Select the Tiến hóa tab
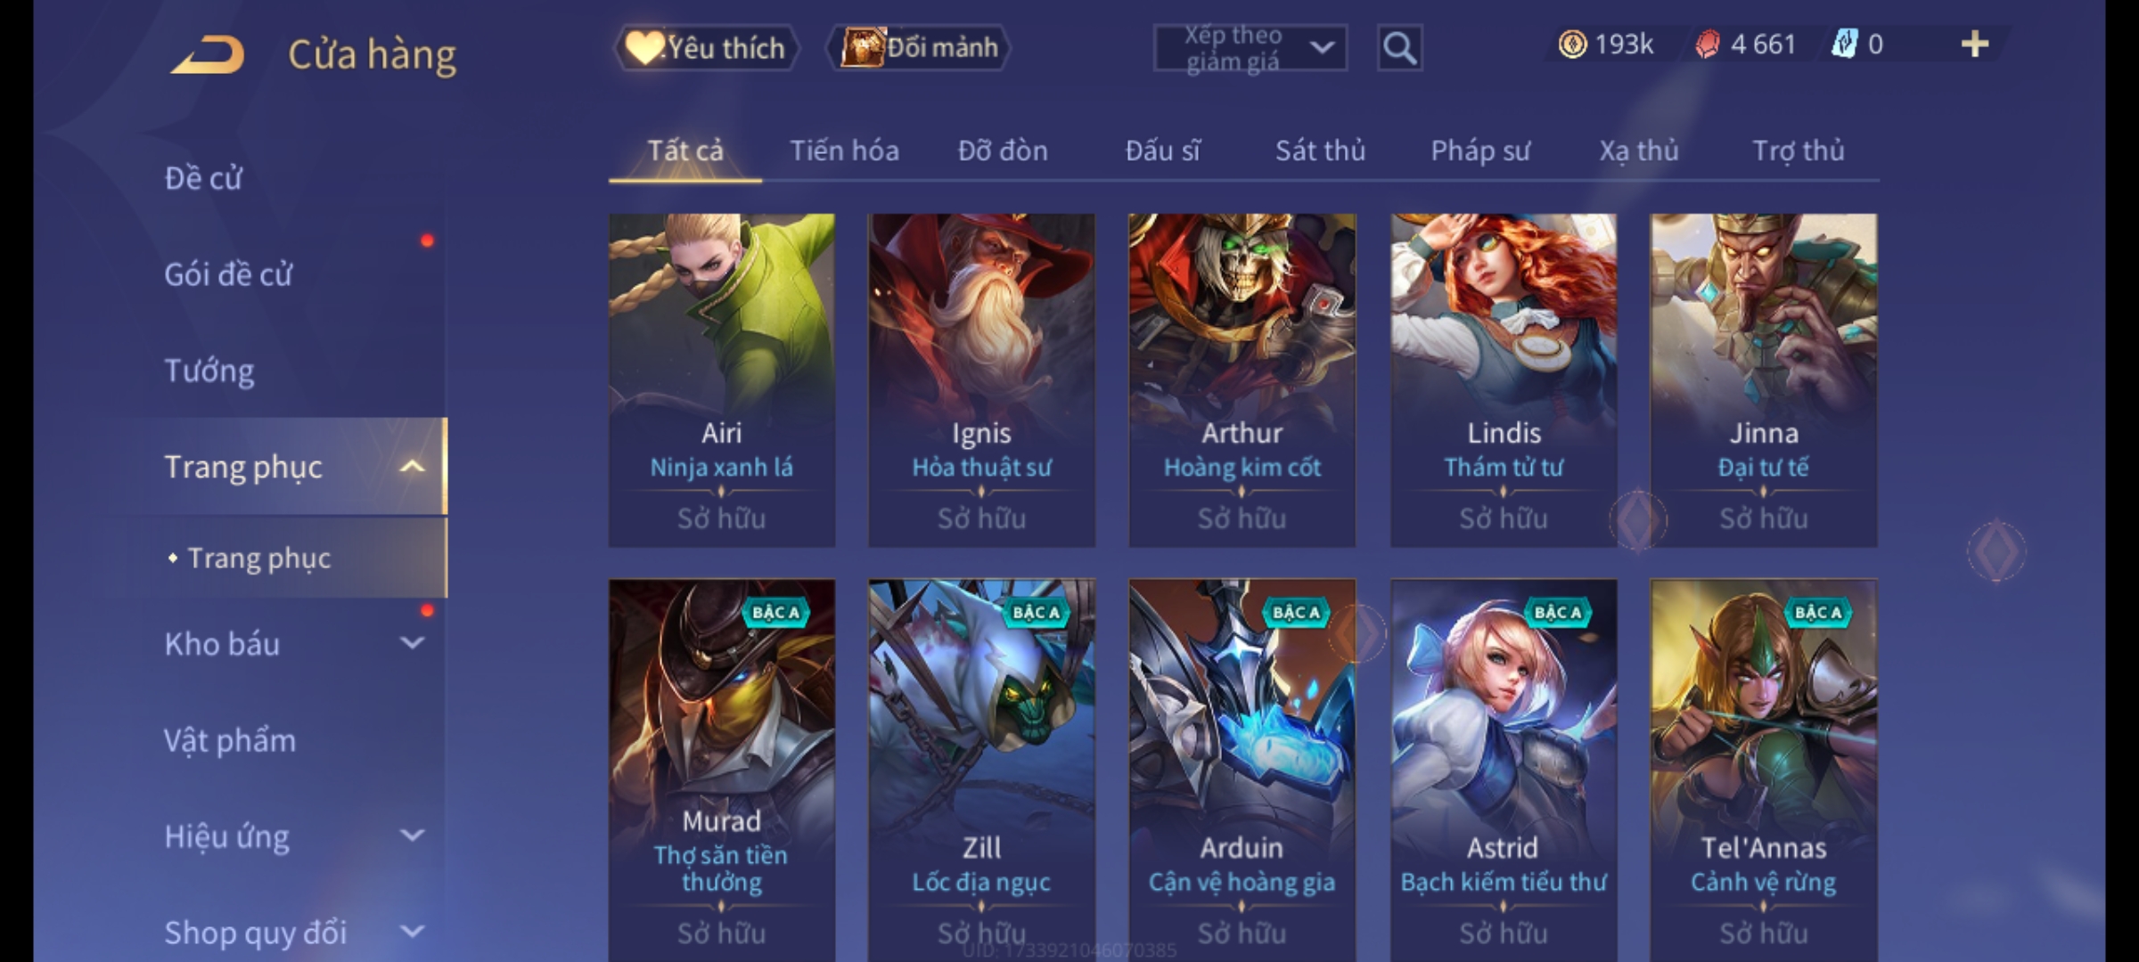Viewport: 2139px width, 962px height. click(844, 151)
